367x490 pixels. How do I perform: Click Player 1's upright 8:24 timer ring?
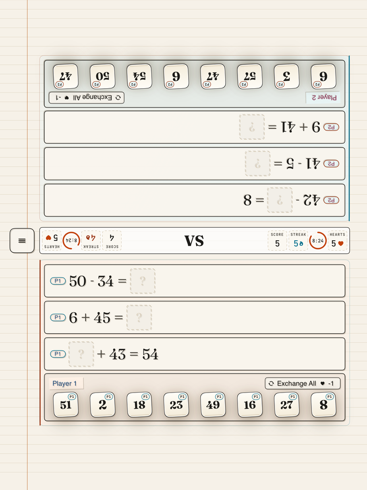(x=318, y=241)
